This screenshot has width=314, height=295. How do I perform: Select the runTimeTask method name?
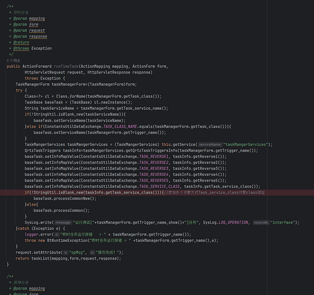coord(67,67)
